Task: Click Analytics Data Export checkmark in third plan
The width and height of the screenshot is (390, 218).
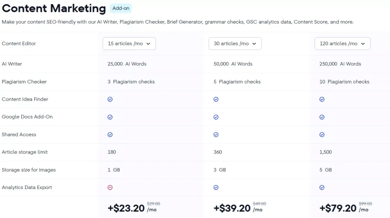Action: click(322, 188)
